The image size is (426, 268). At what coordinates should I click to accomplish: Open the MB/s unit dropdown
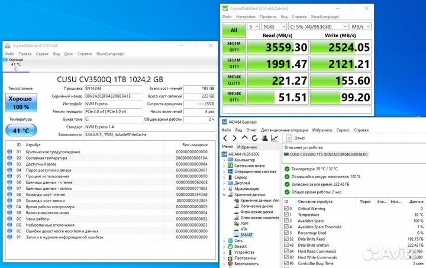coord(360,27)
